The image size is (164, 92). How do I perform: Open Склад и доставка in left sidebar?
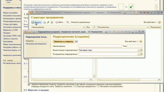click(x=10, y=24)
